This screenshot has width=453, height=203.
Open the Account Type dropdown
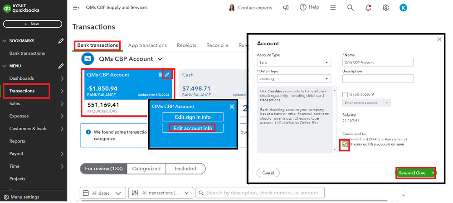[294, 62]
